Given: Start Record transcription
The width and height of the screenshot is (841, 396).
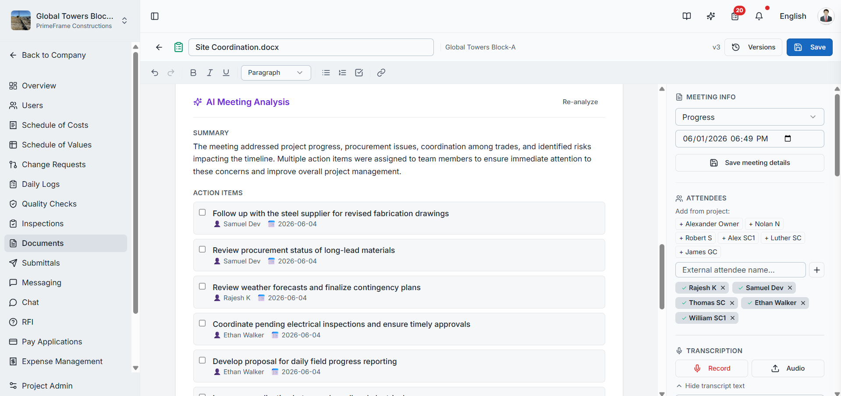Looking at the screenshot, I should [x=712, y=368].
